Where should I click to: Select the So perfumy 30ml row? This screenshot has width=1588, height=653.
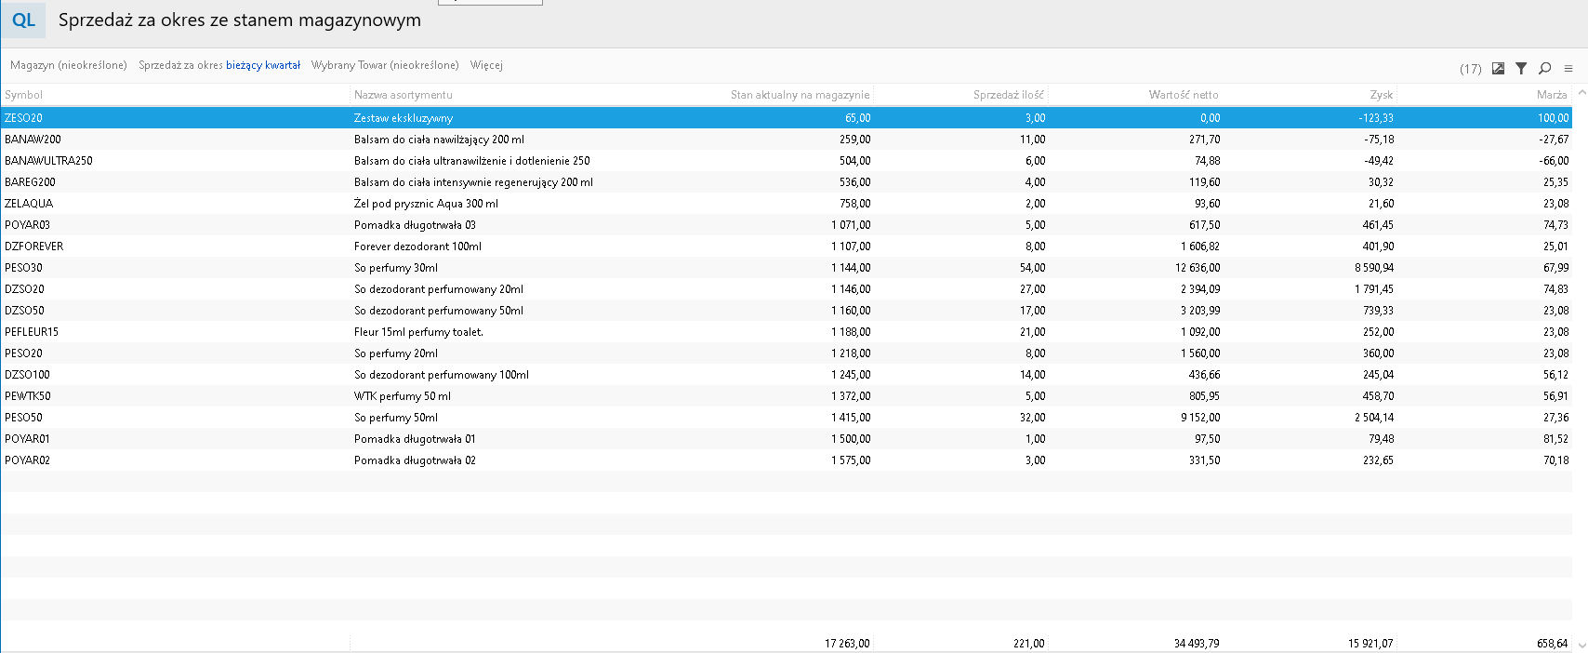coord(395,268)
